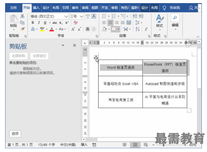The image size is (207, 152).
Task: Click the Clear All Formatting eraser icon
Action: 76,23
